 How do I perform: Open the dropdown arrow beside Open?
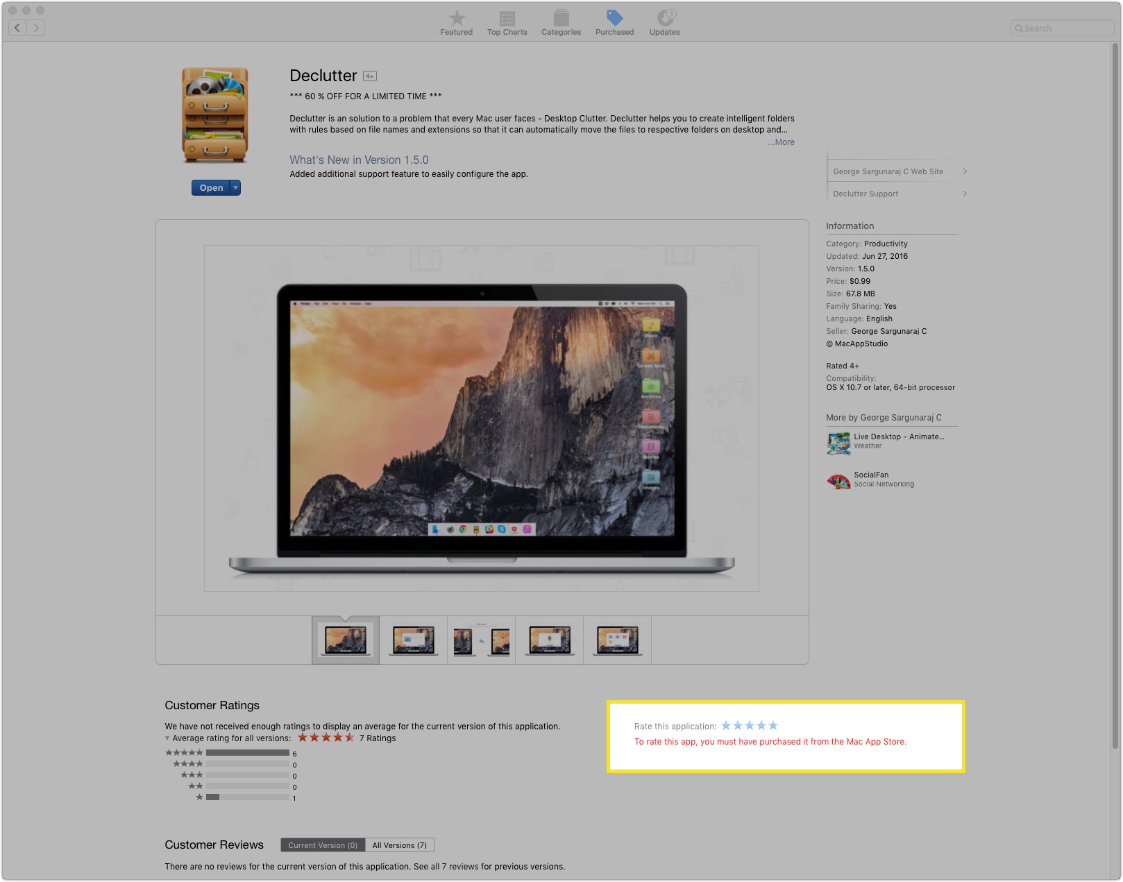tap(236, 187)
